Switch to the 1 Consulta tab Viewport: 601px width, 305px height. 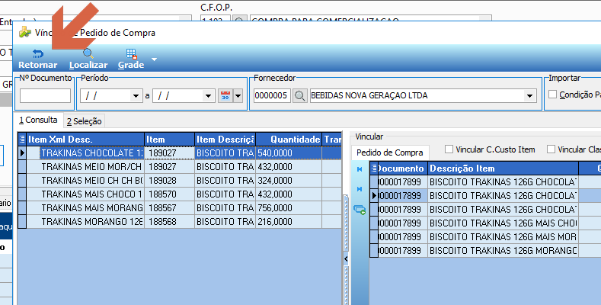point(38,120)
